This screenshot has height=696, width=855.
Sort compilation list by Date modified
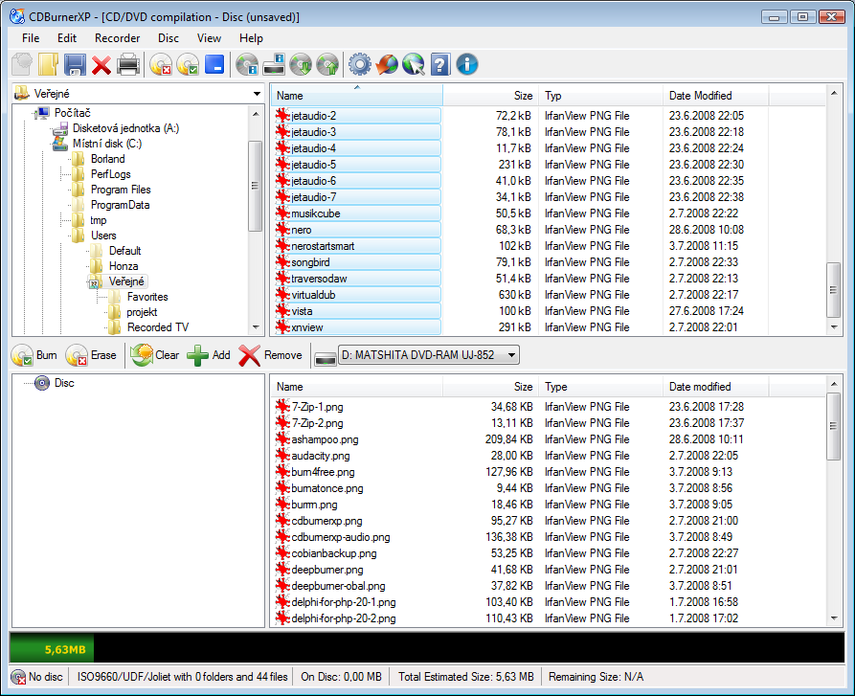coord(716,387)
